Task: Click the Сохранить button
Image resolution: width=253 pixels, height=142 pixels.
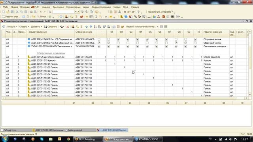Action: [51, 27]
